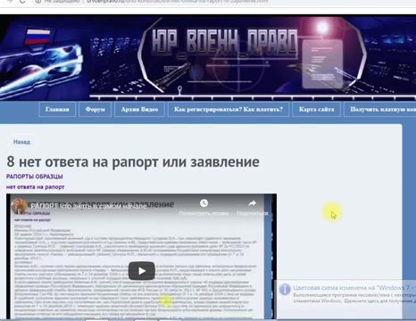Open the нет ответа на рапорт link
The height and width of the screenshot is (321, 416).
(x=35, y=187)
